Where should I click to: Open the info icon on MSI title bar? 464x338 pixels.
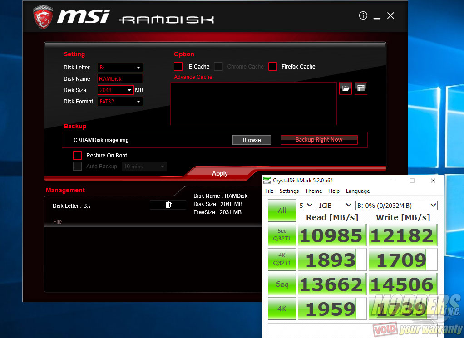click(363, 15)
